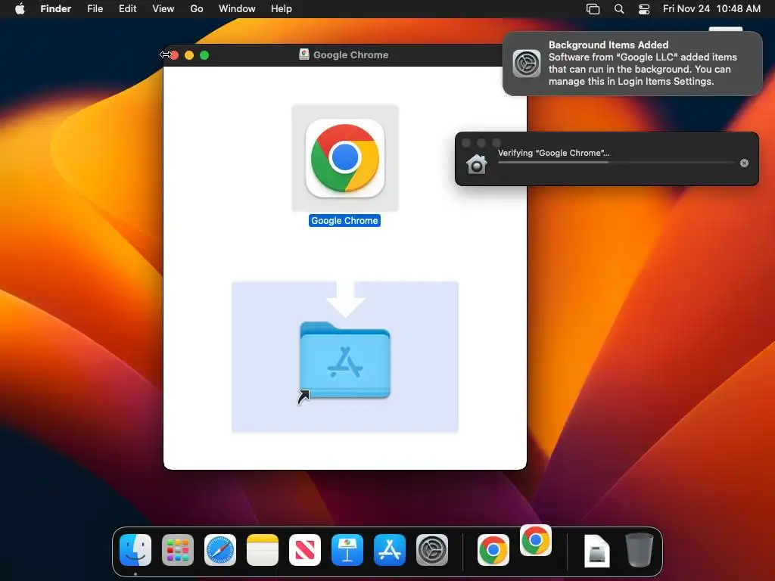The image size is (775, 581).
Task: Cancel verifying Google Chrome with the x button
Action: [x=745, y=163]
